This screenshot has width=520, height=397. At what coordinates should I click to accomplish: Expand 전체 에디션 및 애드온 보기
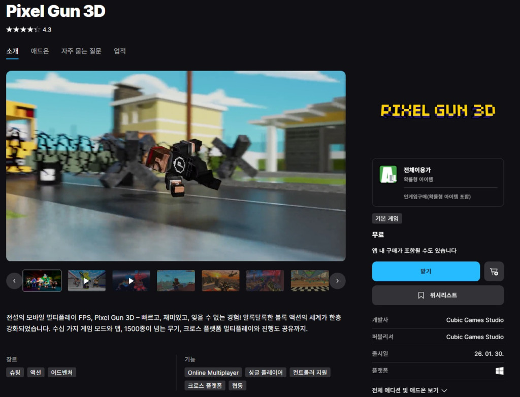(409, 390)
